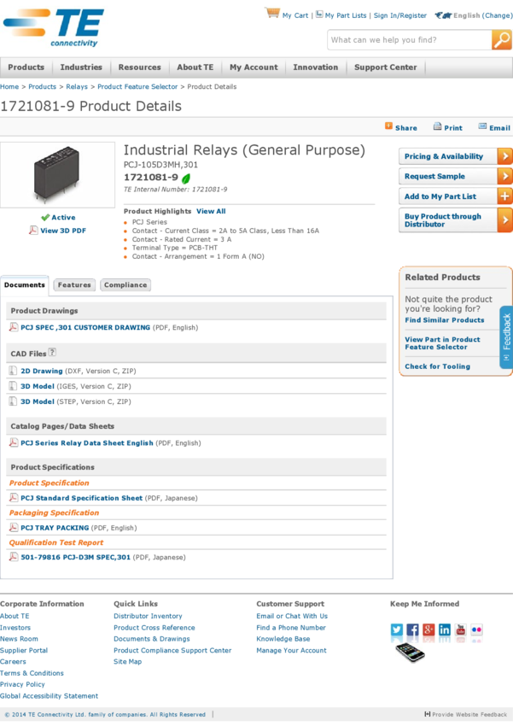
Task: Expand Pricing & Availability arrow button
Action: (x=505, y=156)
